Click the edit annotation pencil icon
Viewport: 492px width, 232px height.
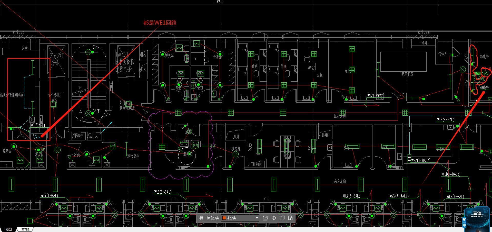coord(265,218)
